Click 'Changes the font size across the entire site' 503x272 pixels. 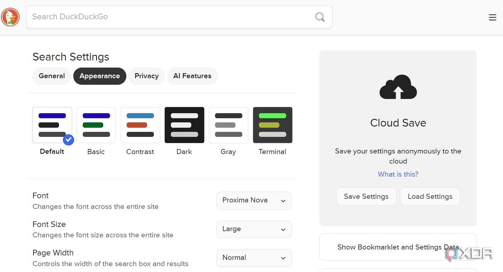click(103, 235)
